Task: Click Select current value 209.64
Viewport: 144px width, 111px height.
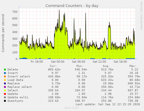Action: 53,90
